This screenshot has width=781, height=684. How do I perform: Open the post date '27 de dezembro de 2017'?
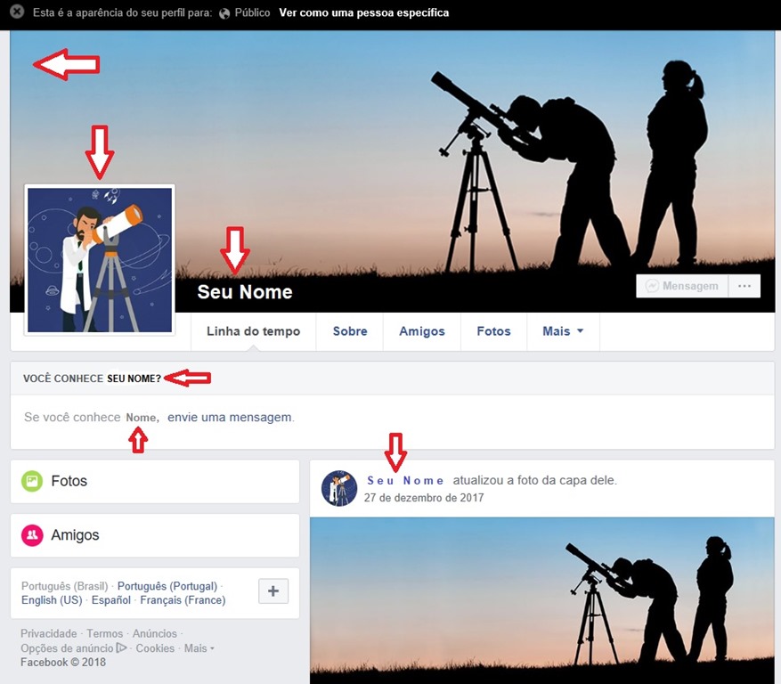point(424,498)
